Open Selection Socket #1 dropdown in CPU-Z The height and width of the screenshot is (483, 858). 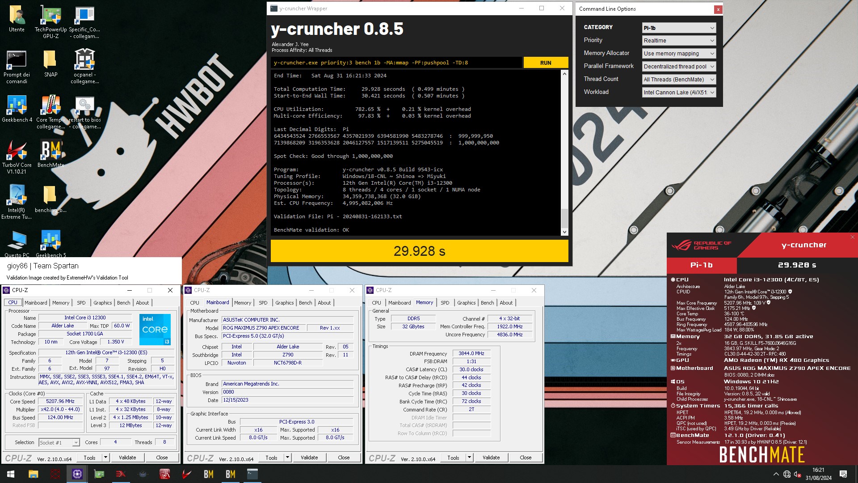(x=59, y=443)
